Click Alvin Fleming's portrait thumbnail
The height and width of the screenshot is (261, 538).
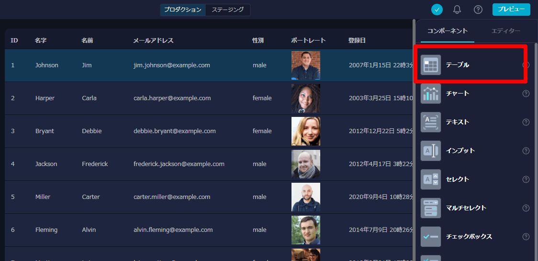[x=306, y=230]
